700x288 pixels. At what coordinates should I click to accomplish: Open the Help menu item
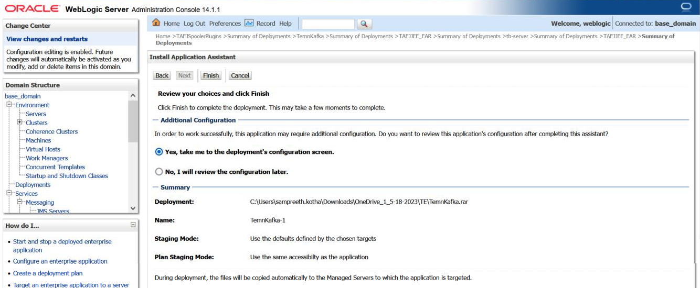tap(285, 24)
